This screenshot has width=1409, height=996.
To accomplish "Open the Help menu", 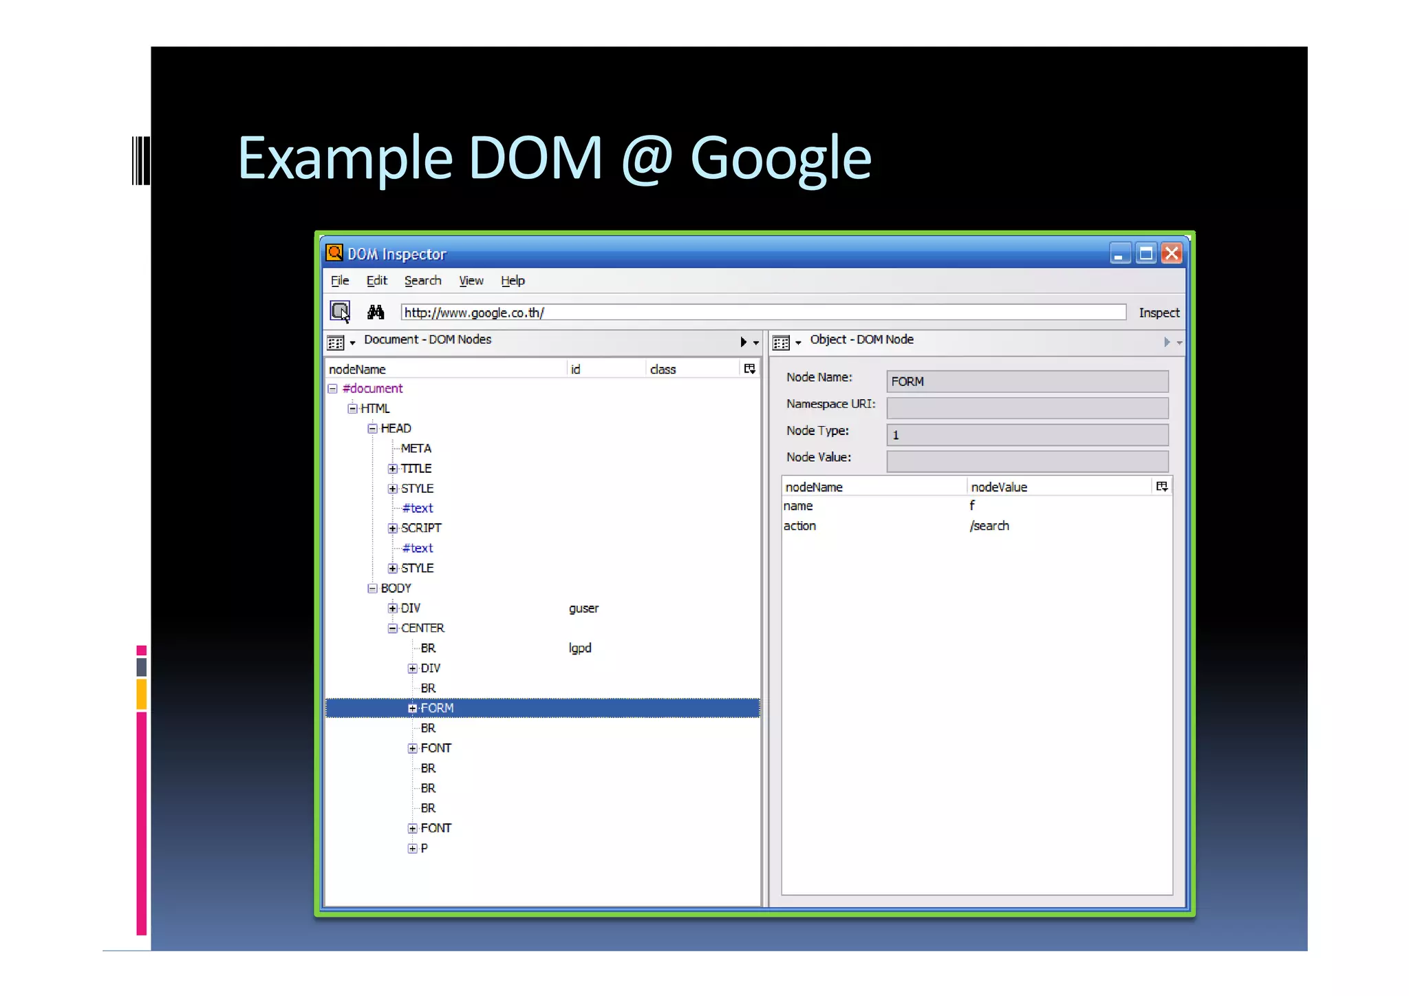I will pyautogui.click(x=513, y=280).
